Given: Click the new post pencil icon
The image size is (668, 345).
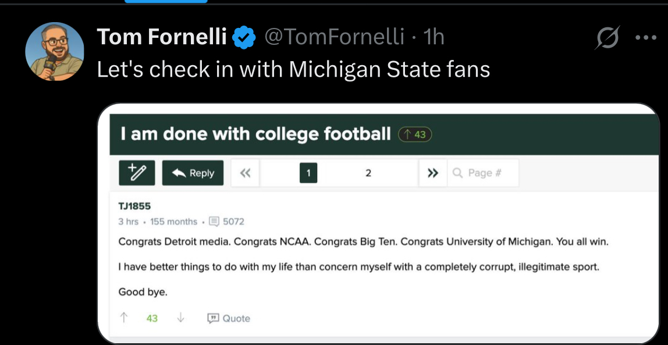Looking at the screenshot, I should point(137,173).
